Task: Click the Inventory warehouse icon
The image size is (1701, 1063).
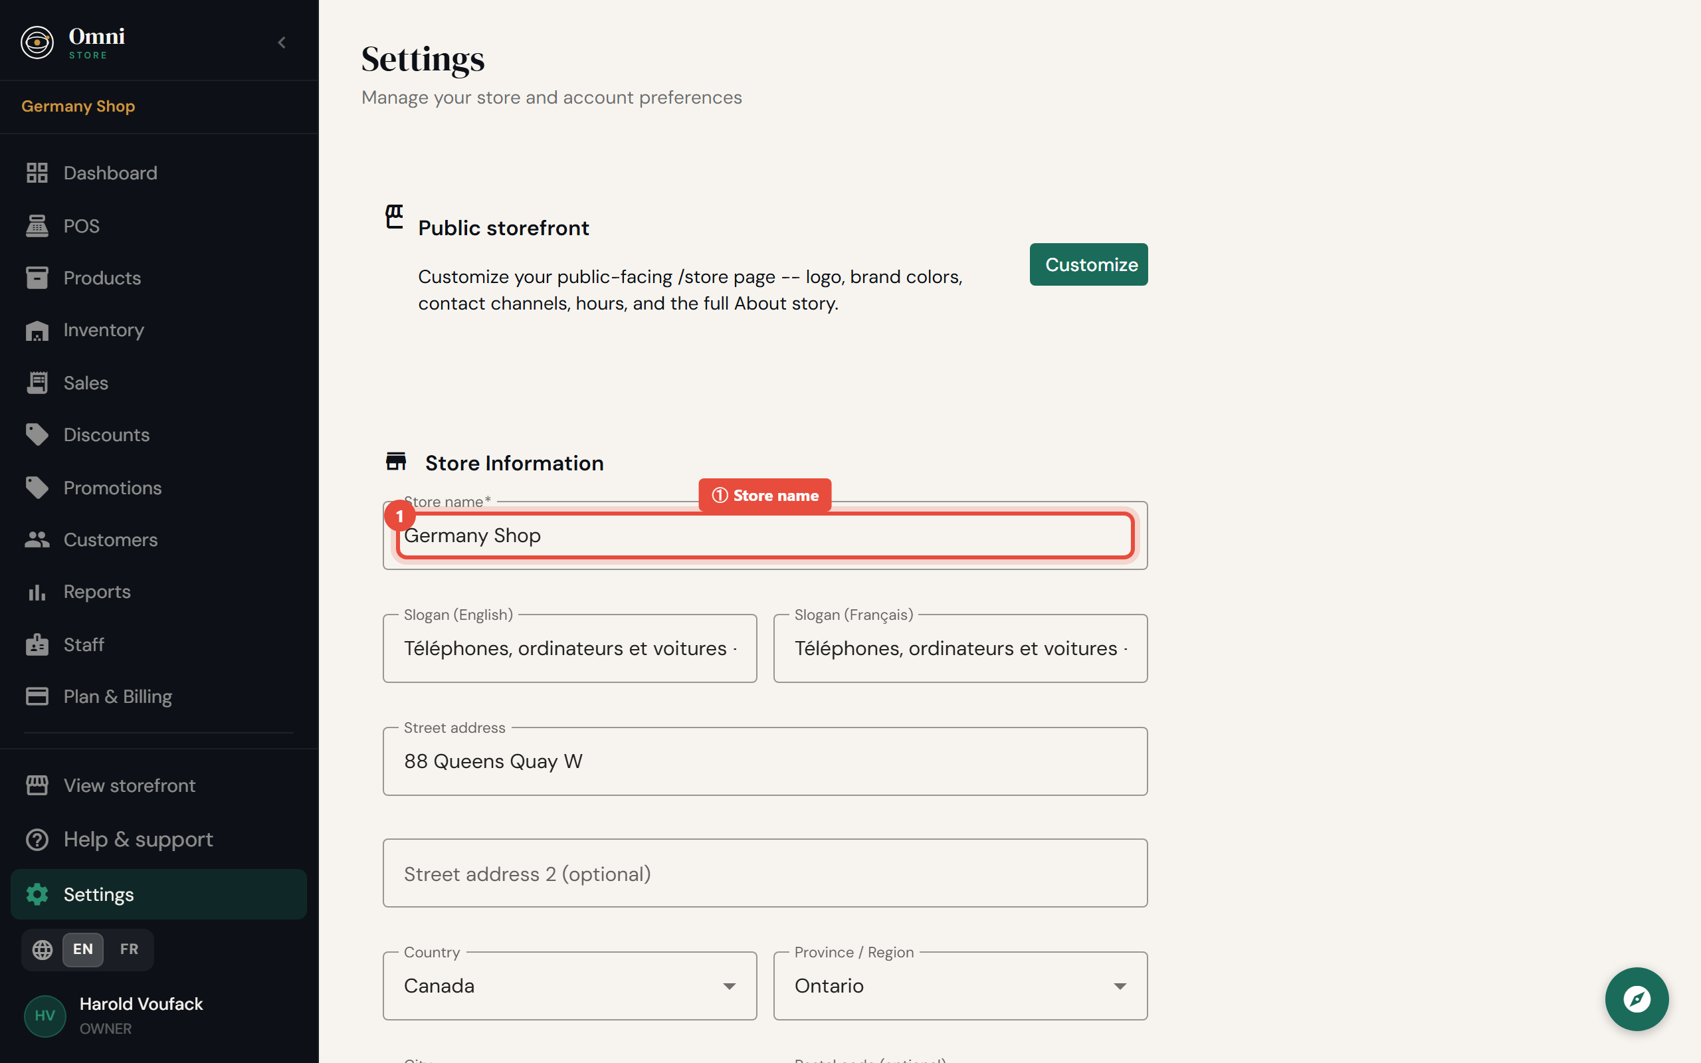Action: (x=37, y=330)
